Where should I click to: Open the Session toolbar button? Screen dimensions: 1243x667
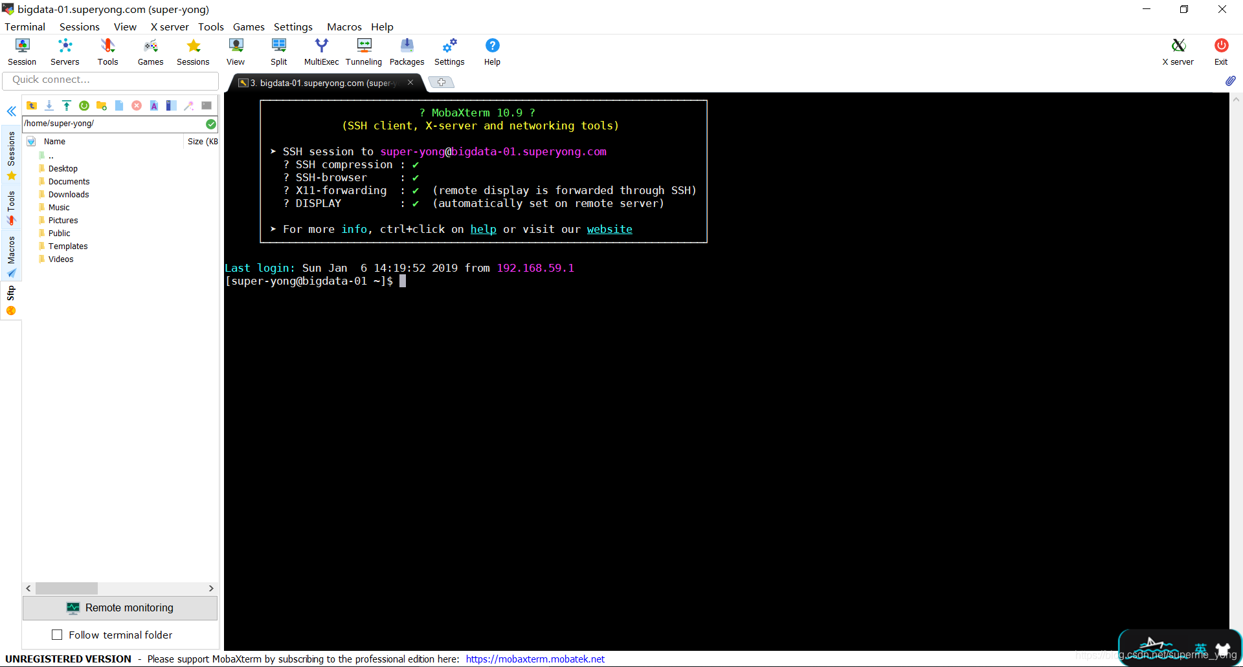click(22, 52)
